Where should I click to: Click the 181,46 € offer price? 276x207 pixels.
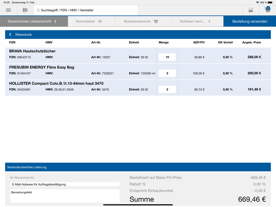click(x=254, y=89)
